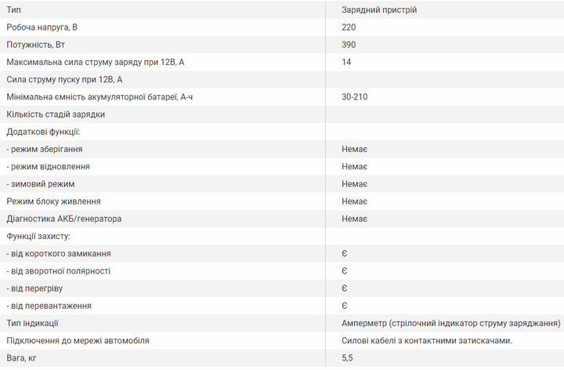The height and width of the screenshot is (370, 564).
Task: Select the 'Потужність, Вт' row label
Action: pos(35,45)
